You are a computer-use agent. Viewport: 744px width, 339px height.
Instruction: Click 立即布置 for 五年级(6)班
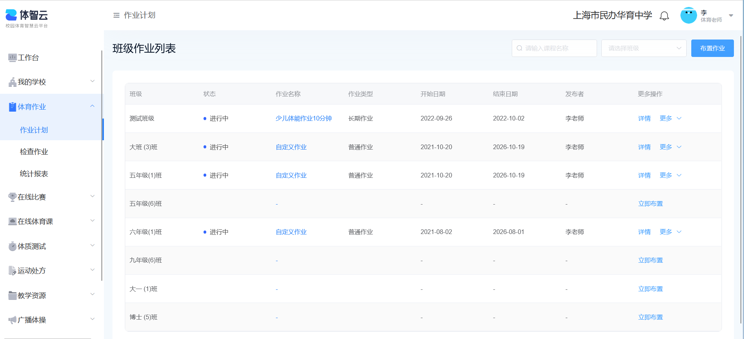pos(651,204)
